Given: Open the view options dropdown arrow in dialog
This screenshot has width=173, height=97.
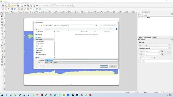Looking at the screenshot, I should [x=113, y=29].
